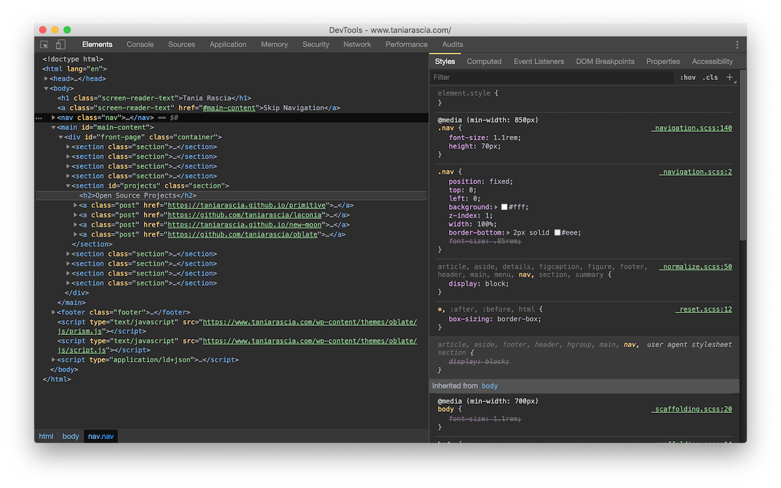The height and width of the screenshot is (488, 781).
Task: Collapse the body element
Action: pos(46,88)
